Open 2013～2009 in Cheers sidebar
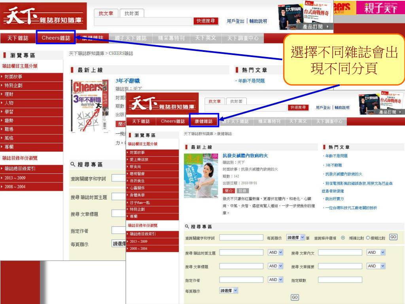Image resolution: width=405 pixels, height=304 pixels. tap(32, 178)
